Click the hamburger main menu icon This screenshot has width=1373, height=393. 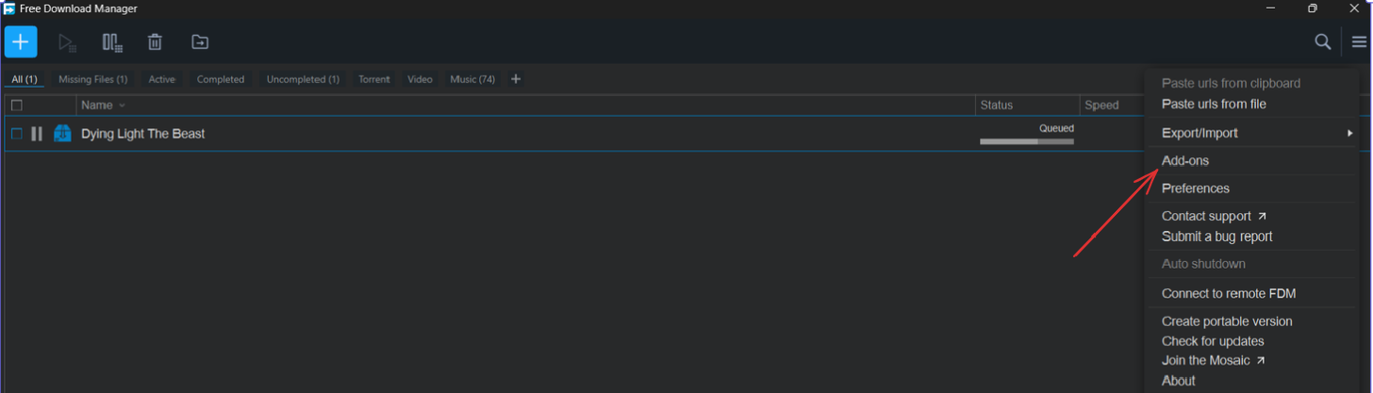tap(1359, 41)
